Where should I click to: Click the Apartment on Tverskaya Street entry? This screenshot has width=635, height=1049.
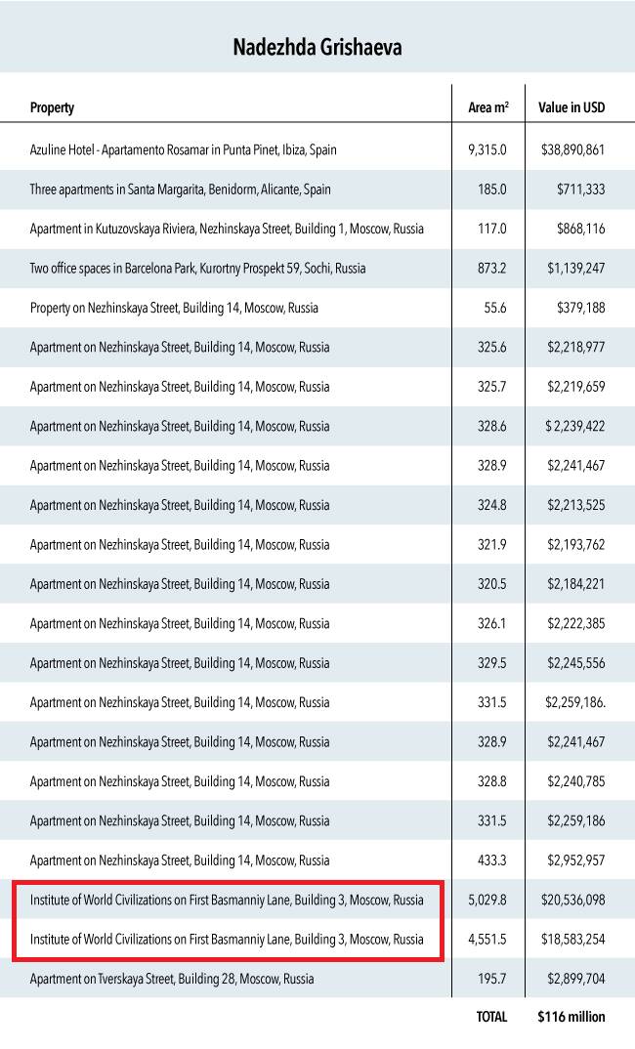pos(172,979)
